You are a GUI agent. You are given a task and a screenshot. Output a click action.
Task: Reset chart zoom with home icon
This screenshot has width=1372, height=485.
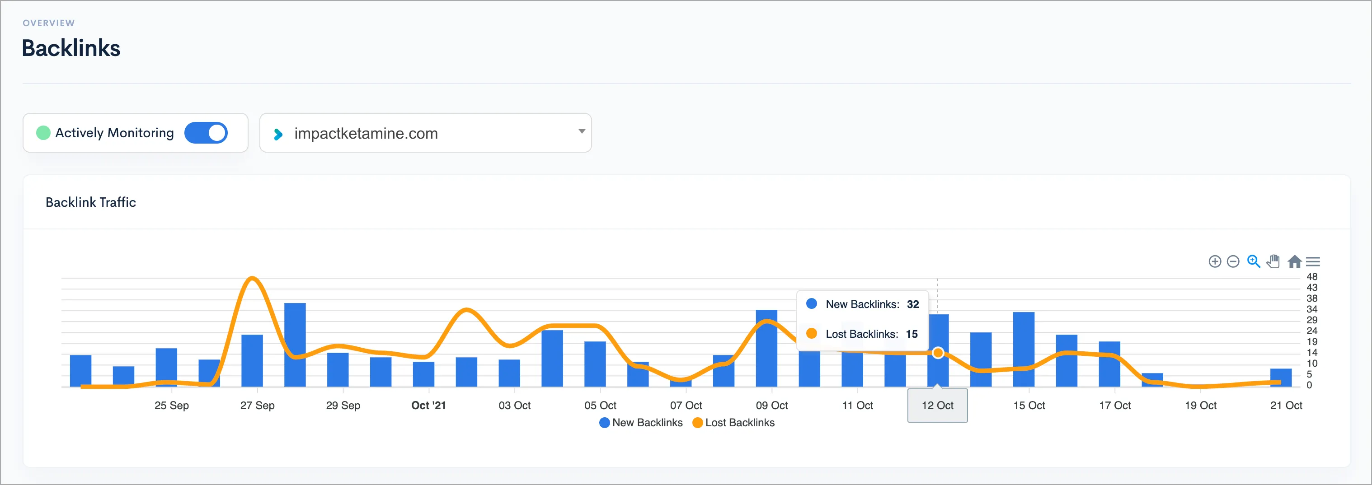pos(1294,261)
